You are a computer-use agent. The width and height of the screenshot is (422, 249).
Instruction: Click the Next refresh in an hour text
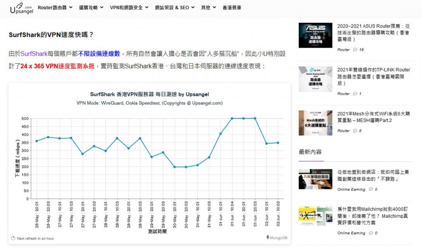coord(35,239)
